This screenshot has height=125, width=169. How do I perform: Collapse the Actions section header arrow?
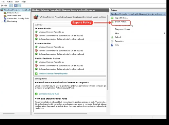(x=164, y=14)
